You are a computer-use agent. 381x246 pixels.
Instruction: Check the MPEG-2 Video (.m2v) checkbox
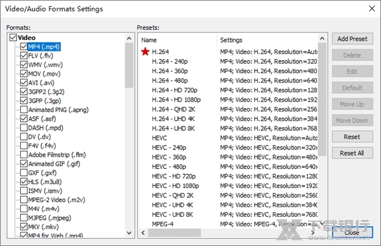click(x=24, y=200)
